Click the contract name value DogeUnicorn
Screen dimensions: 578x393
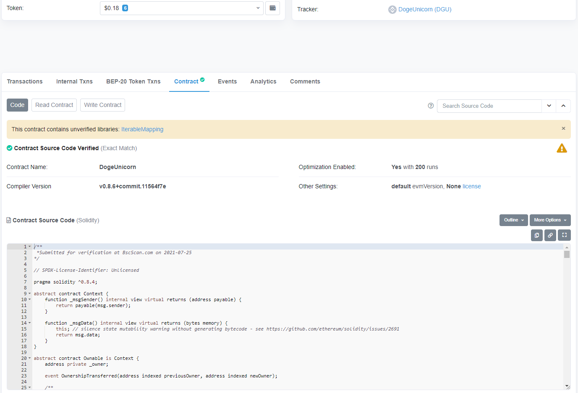[118, 167]
